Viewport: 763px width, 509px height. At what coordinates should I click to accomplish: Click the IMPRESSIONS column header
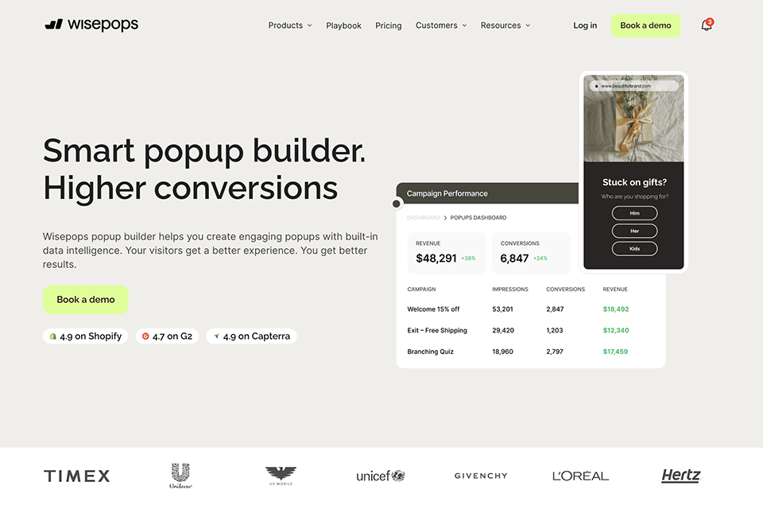click(510, 289)
